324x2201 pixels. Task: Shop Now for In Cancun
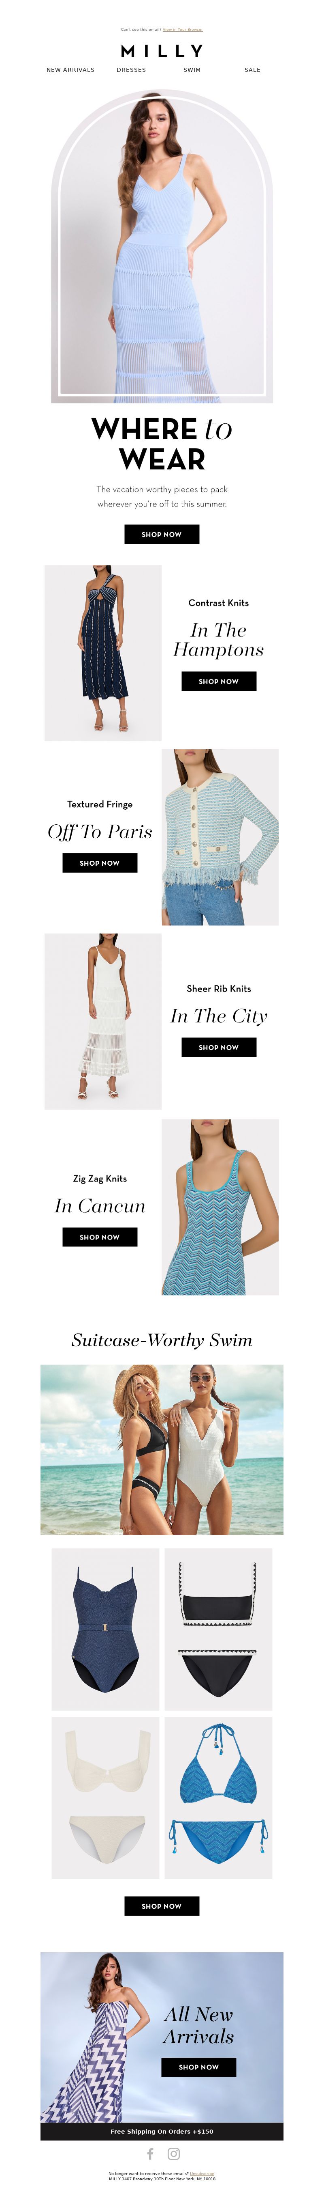coord(100,1236)
